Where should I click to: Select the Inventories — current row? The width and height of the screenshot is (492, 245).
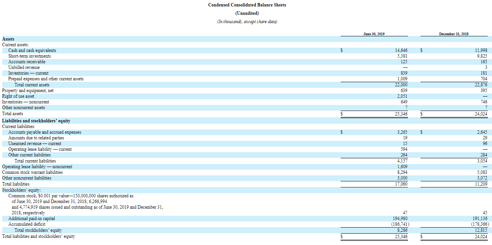click(x=30, y=73)
